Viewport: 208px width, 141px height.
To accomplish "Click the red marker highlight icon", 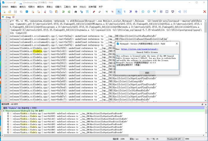I will [x=94, y=12].
